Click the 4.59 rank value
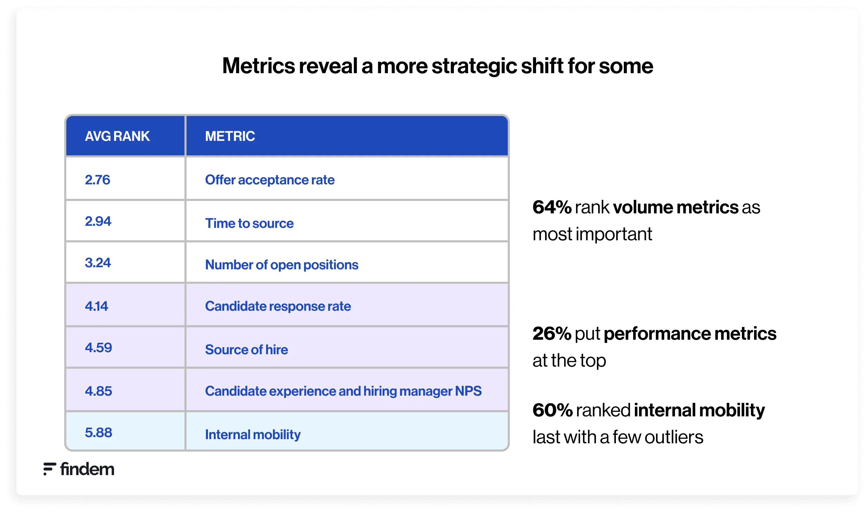 point(98,348)
